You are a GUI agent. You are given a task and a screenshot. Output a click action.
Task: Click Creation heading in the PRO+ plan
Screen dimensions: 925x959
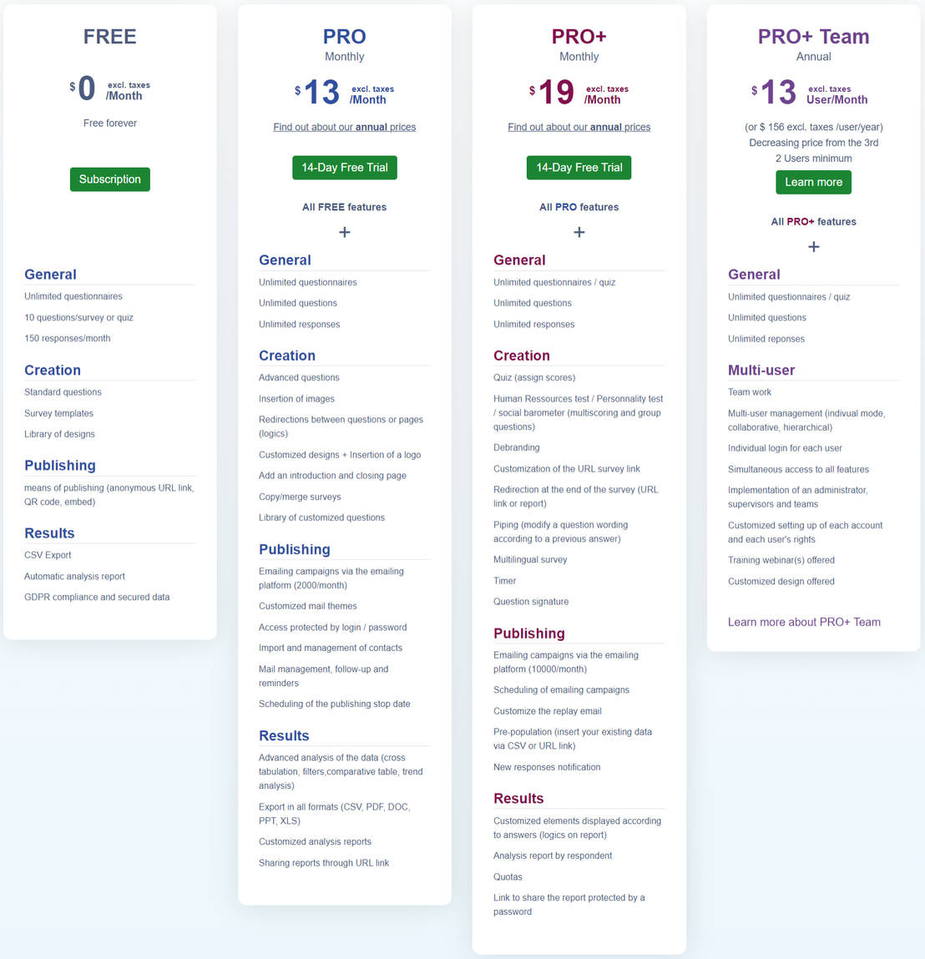521,356
